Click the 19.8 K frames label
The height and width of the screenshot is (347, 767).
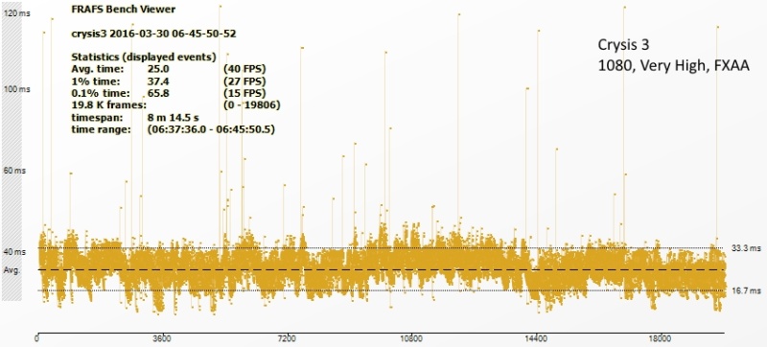pyautogui.click(x=109, y=105)
